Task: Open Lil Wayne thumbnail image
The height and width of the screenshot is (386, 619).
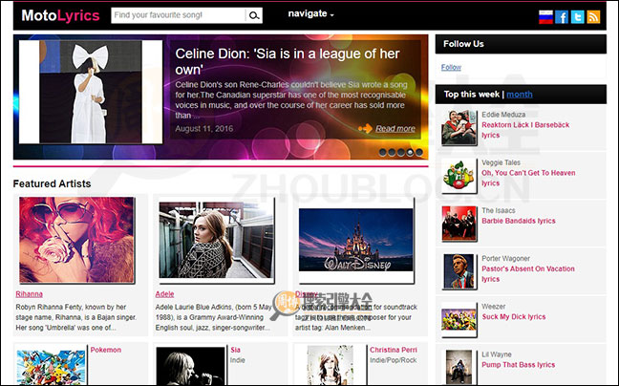Action: pyautogui.click(x=459, y=367)
